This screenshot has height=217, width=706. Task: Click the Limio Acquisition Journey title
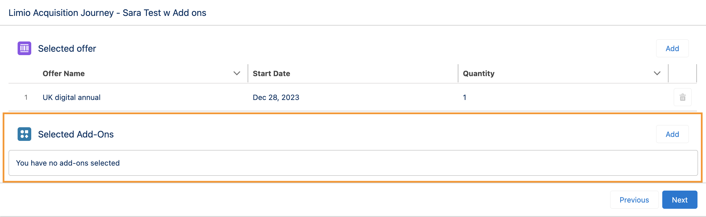(107, 13)
